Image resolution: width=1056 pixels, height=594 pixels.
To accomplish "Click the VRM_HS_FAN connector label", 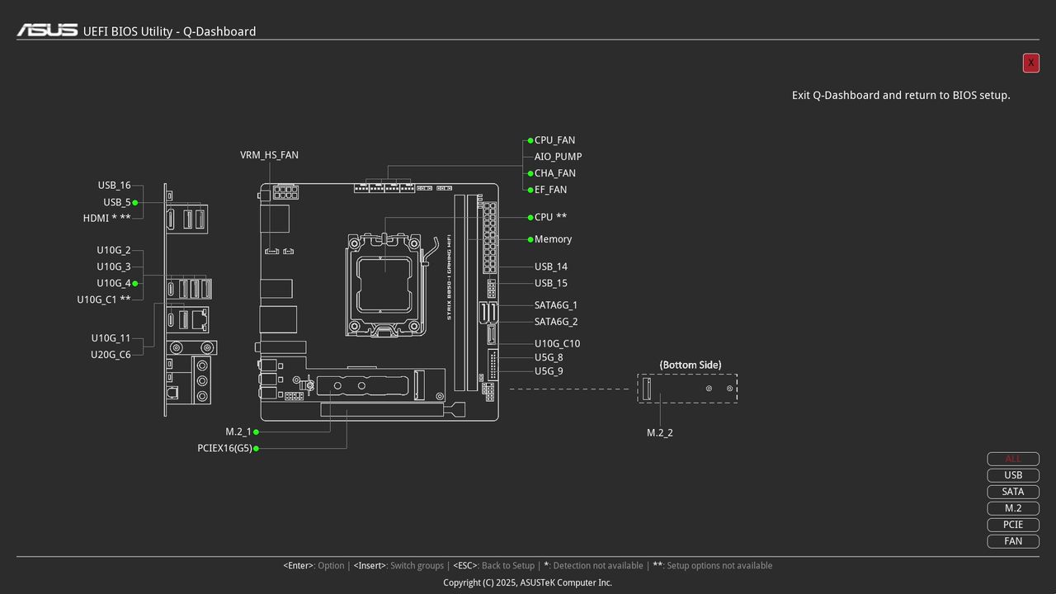I will 269,154.
